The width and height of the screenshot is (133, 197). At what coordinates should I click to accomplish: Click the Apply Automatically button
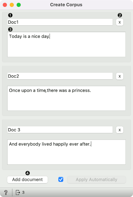[x=96, y=179]
